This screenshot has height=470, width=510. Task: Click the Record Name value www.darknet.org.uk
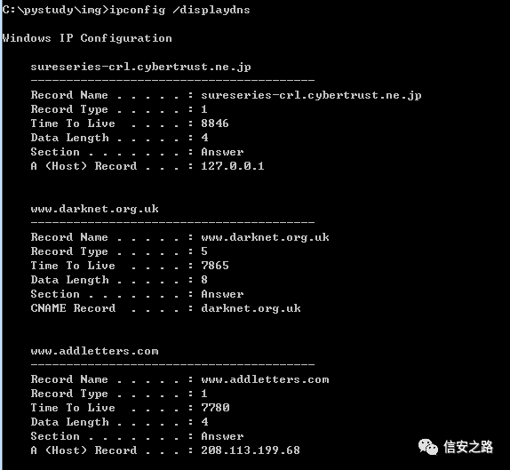[x=265, y=237]
